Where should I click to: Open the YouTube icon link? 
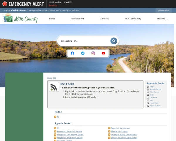point(103,53)
